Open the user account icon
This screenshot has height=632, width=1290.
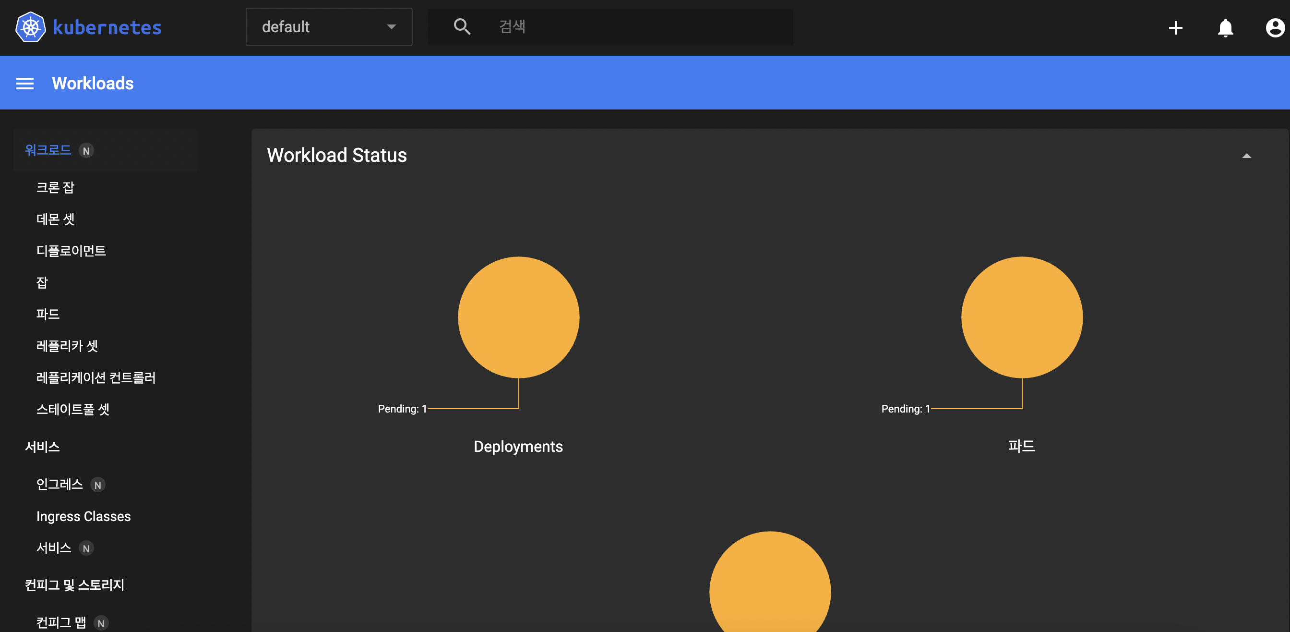(x=1275, y=27)
